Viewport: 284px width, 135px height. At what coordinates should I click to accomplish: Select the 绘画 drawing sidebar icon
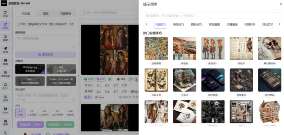pyautogui.click(x=6, y=26)
